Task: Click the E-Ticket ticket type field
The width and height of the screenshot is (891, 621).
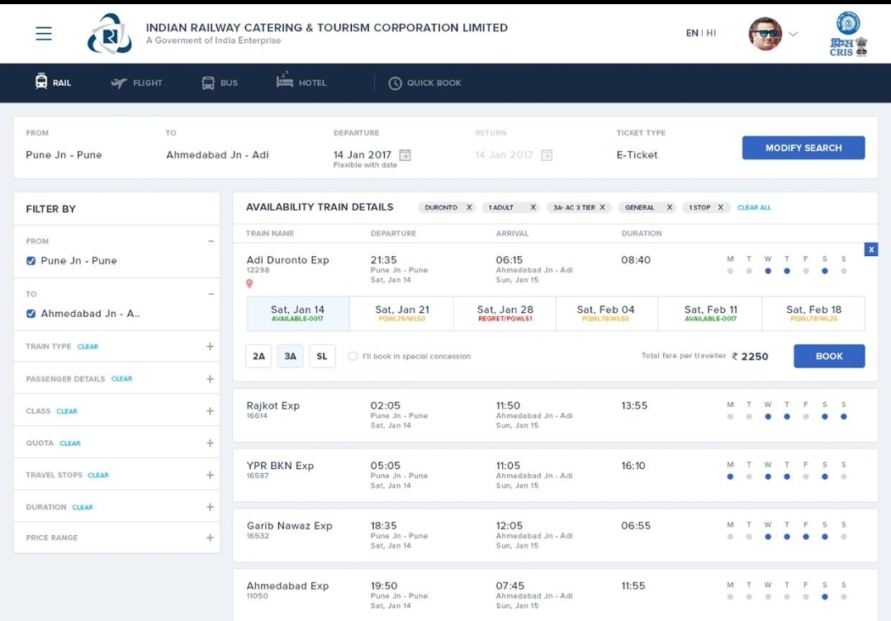Action: [637, 154]
